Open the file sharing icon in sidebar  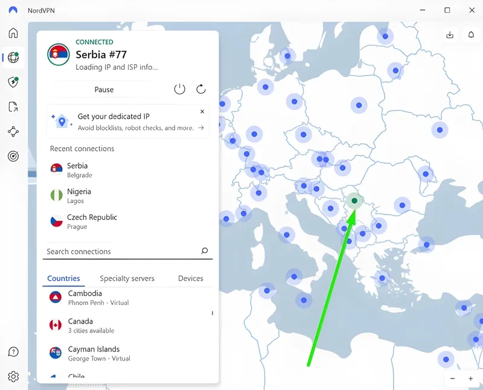[13, 107]
